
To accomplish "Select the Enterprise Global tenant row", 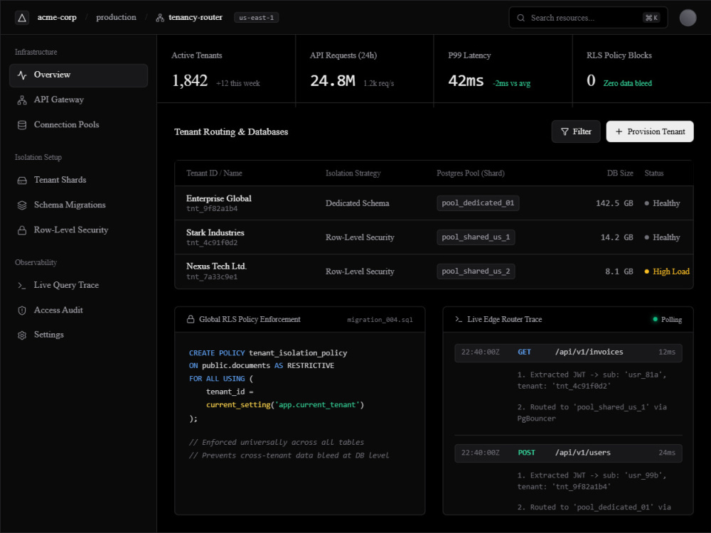I will (x=434, y=203).
